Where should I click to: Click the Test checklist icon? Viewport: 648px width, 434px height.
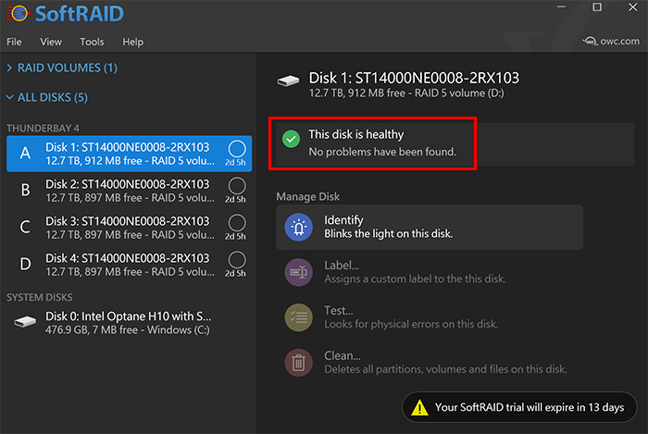298,317
